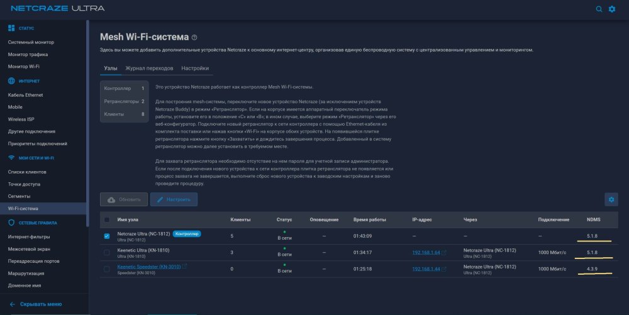
Task: Uncheck the Netcraze Ultra (NC-1812) row checkbox
Action: (107, 236)
